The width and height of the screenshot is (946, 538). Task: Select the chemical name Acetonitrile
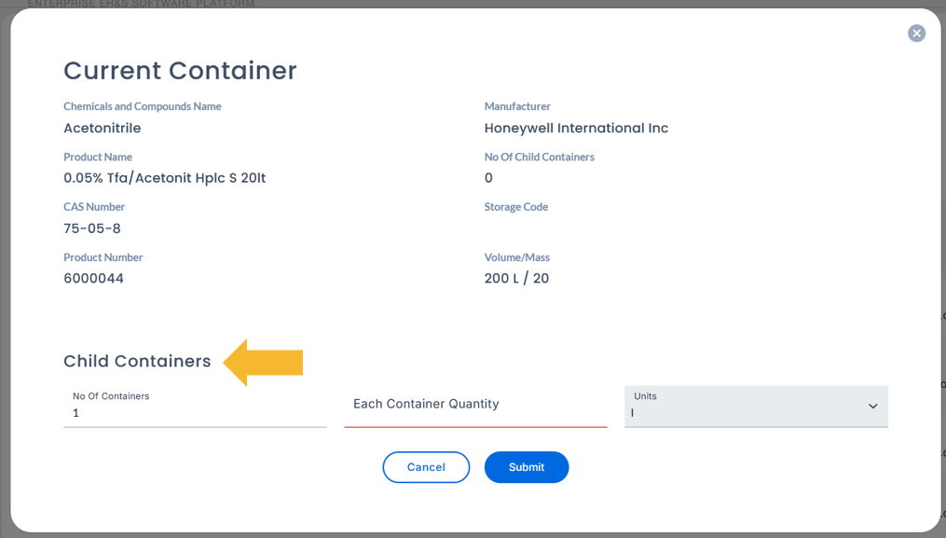[x=102, y=128]
